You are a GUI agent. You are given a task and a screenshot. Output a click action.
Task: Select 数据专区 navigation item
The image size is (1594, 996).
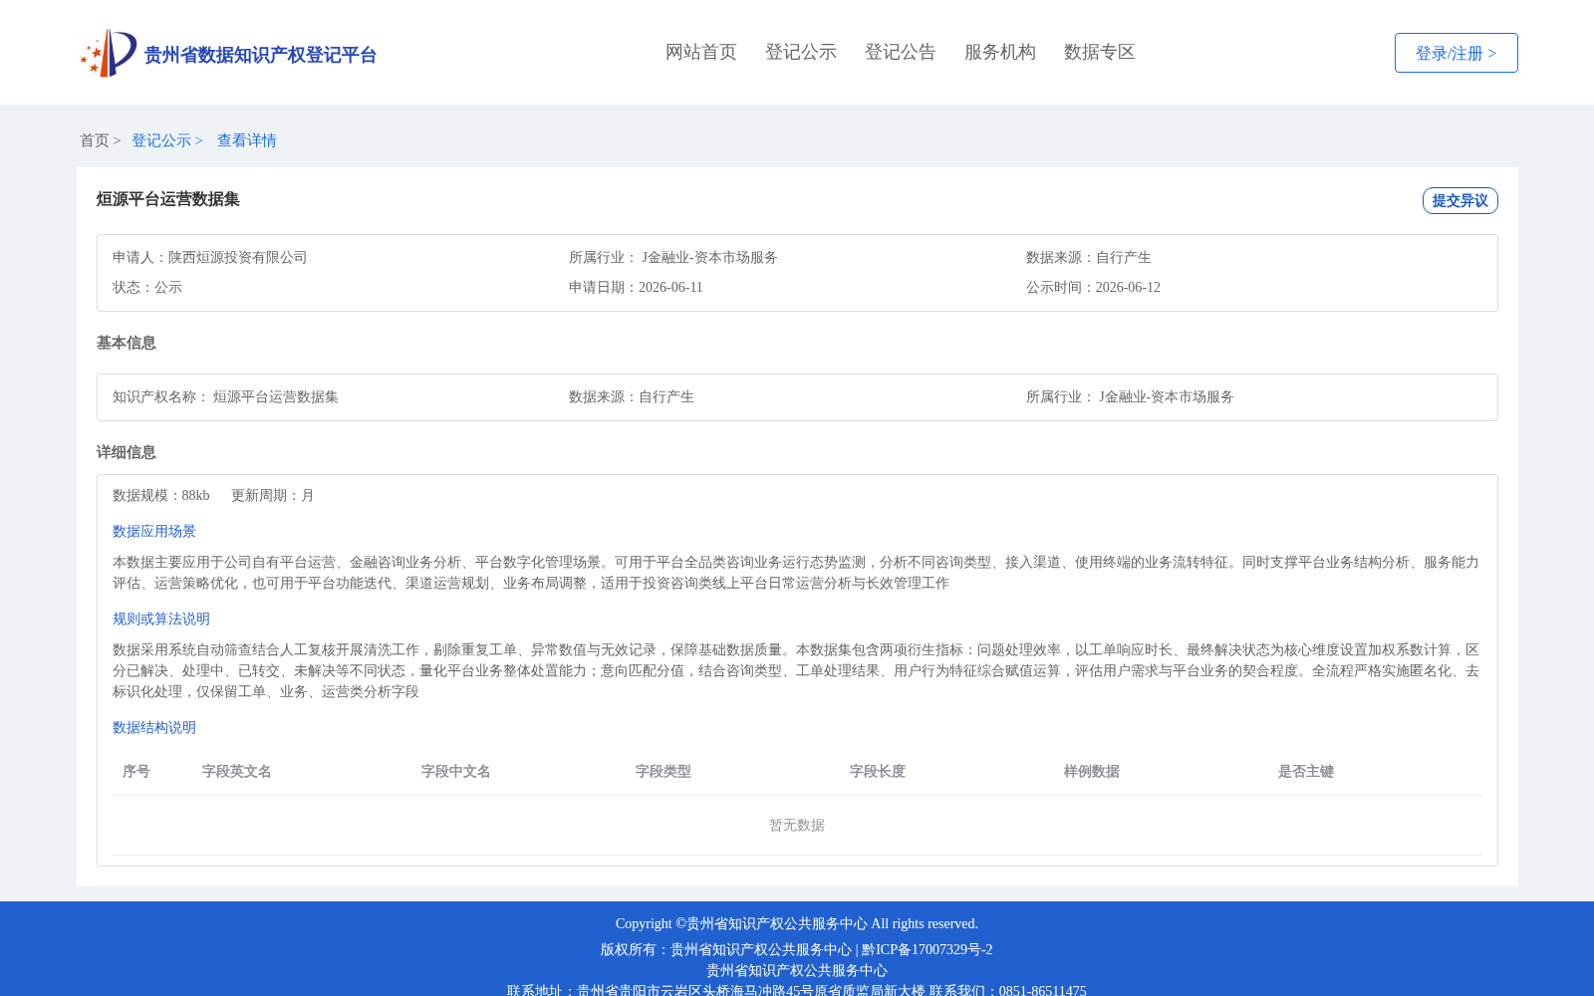click(1100, 52)
